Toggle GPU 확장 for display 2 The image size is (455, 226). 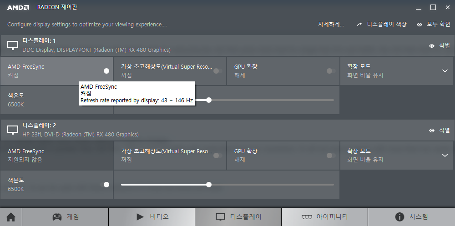331,156
